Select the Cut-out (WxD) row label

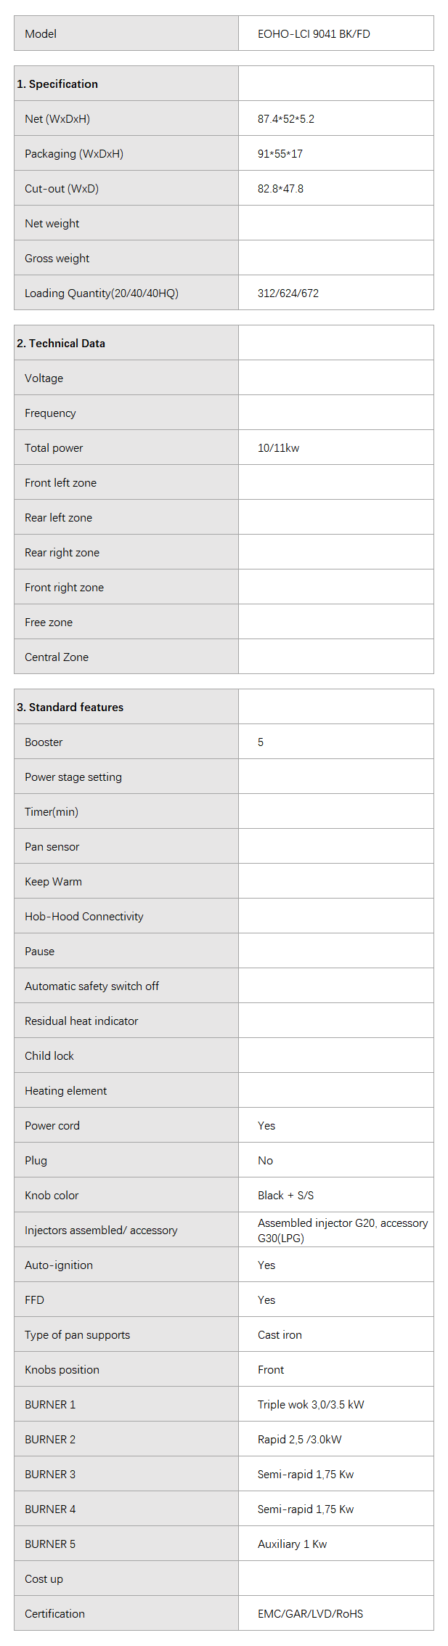click(x=62, y=189)
